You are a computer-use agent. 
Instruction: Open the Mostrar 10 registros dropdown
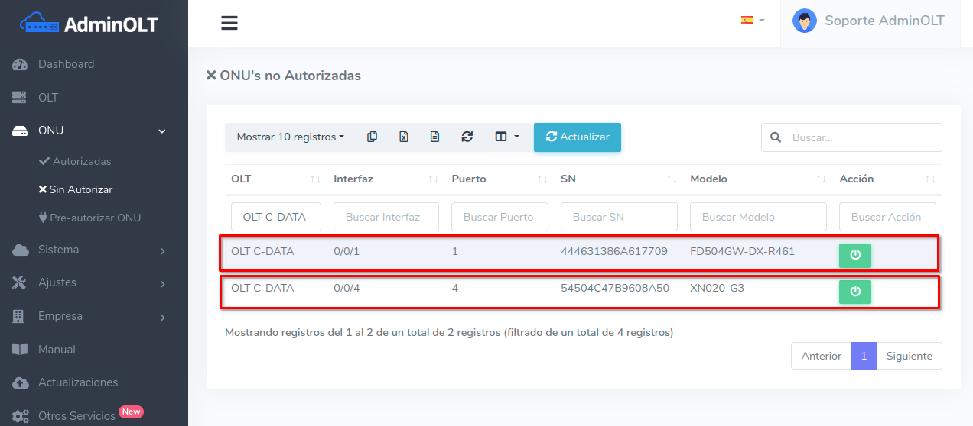tap(290, 137)
